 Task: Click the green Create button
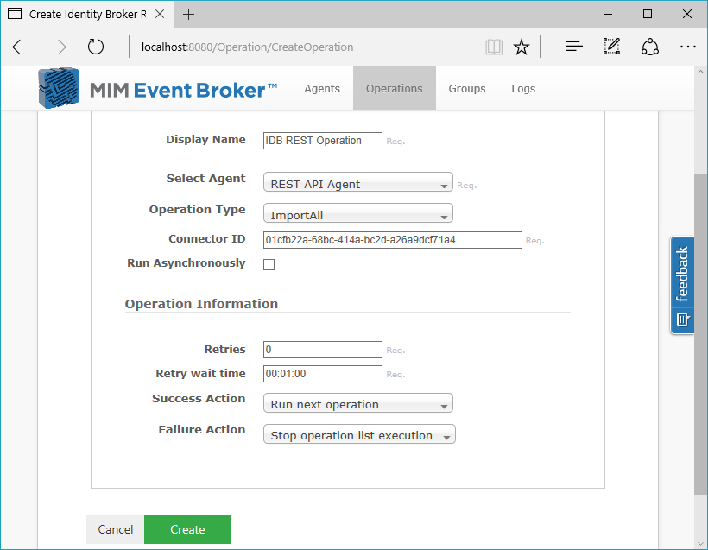[187, 529]
